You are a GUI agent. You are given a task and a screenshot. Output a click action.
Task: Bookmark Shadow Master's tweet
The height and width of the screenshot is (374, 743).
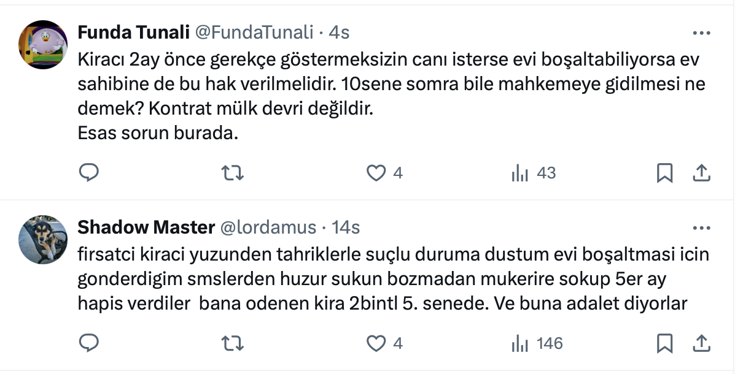tap(664, 343)
